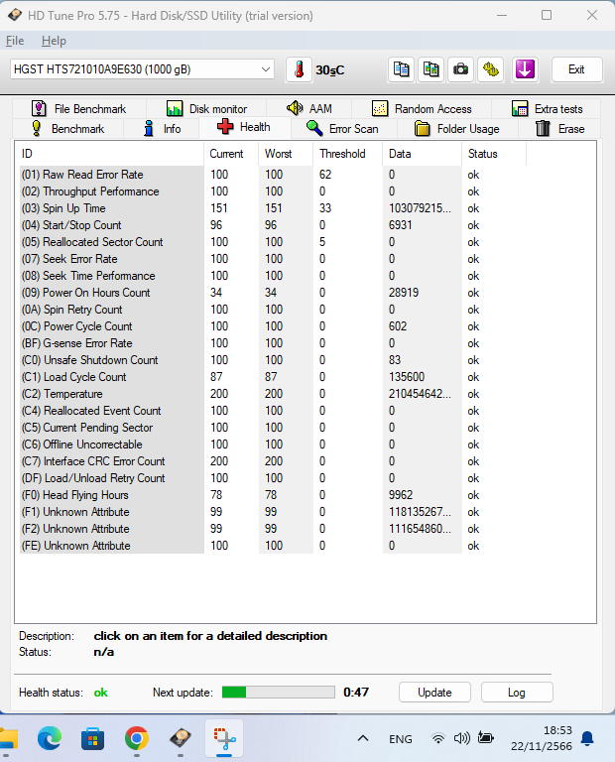Select the Benchmark tab
This screenshot has height=762, width=615.
coord(68,129)
